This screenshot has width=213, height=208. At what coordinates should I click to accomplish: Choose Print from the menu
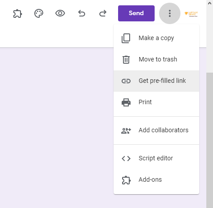pyautogui.click(x=156, y=102)
